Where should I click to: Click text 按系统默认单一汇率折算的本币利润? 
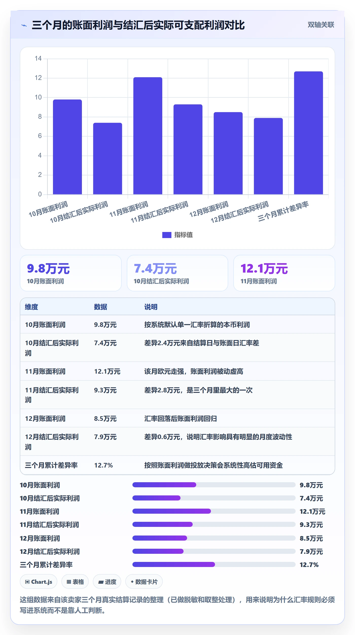coord(197,325)
